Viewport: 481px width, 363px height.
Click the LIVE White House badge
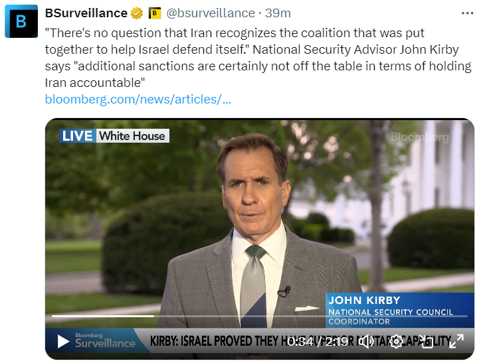pos(114,136)
